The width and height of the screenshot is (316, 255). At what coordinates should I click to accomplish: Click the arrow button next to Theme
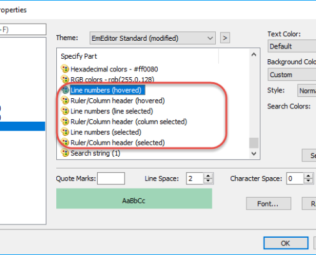(x=225, y=38)
